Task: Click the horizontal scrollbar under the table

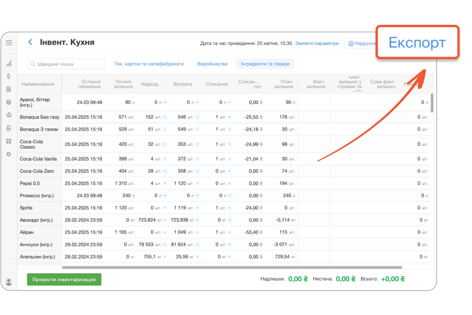Action: coord(232,267)
